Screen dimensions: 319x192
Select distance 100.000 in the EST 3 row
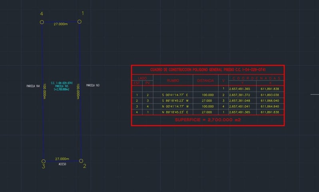[x=208, y=106]
